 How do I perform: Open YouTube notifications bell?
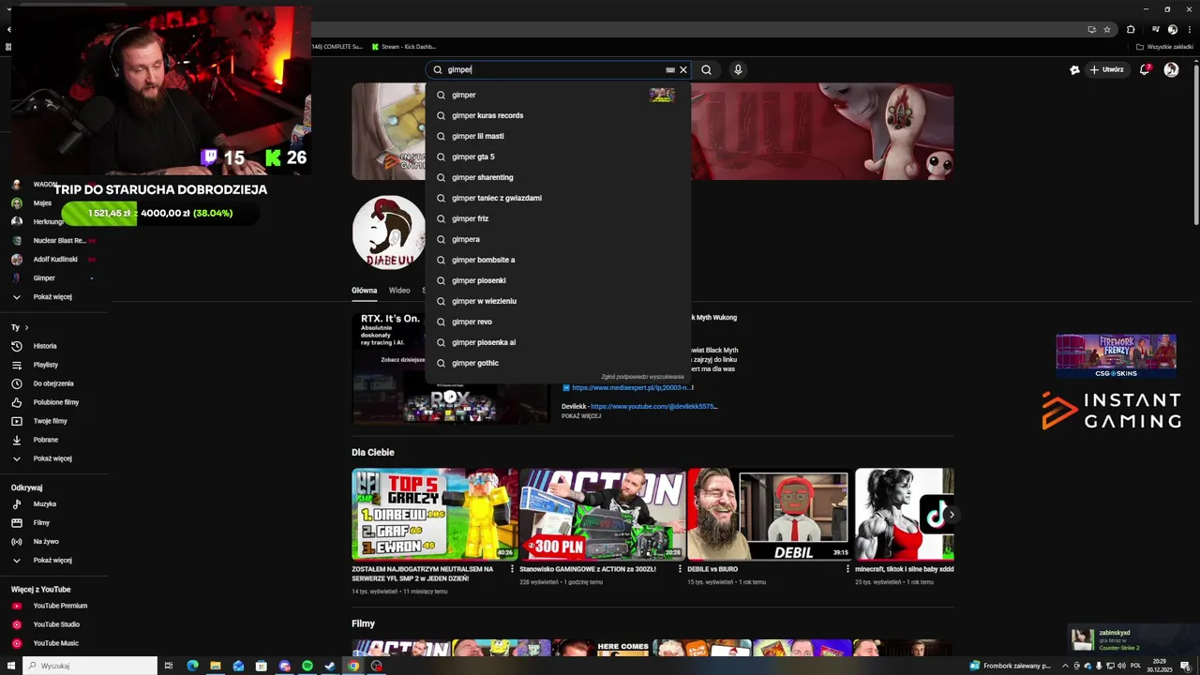pyautogui.click(x=1145, y=69)
